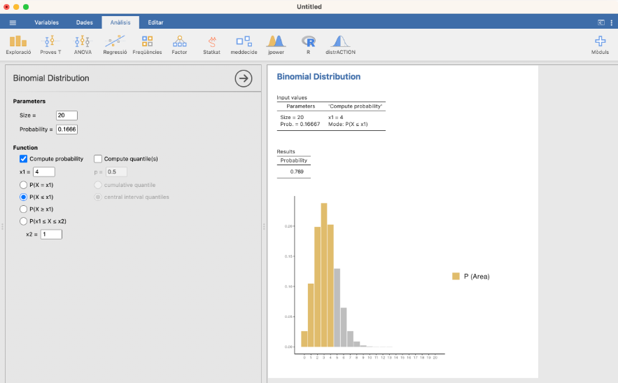Enable Compute quantile(s) checkbox
Viewport: 618px width, 383px height.
[98, 159]
